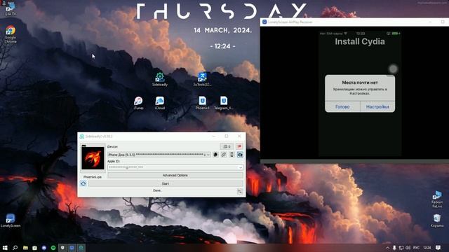Click the Done. status text in Sideloadly

pyautogui.click(x=157, y=190)
